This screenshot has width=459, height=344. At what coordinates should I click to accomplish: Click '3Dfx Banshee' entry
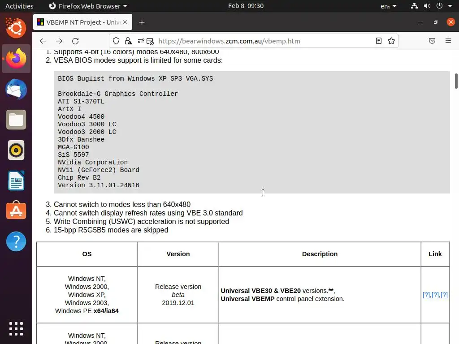click(x=81, y=139)
